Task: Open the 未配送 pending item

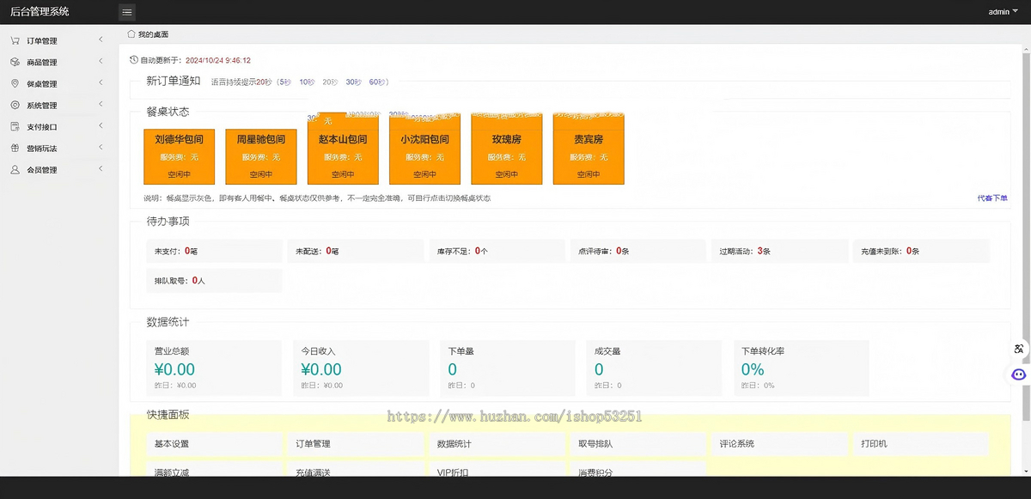Action: point(357,251)
